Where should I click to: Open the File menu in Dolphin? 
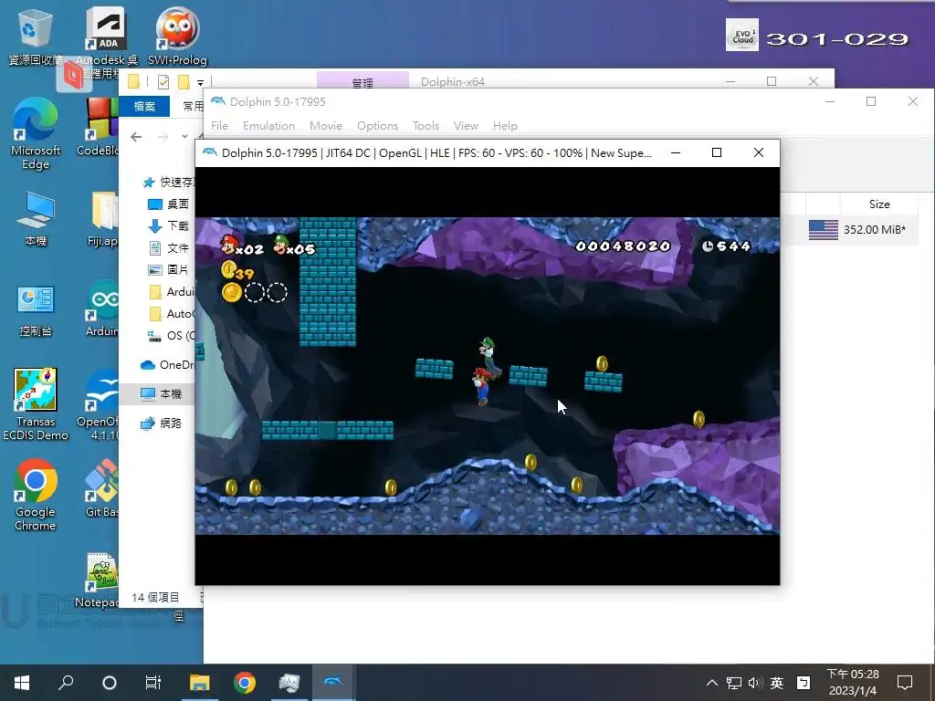point(219,126)
